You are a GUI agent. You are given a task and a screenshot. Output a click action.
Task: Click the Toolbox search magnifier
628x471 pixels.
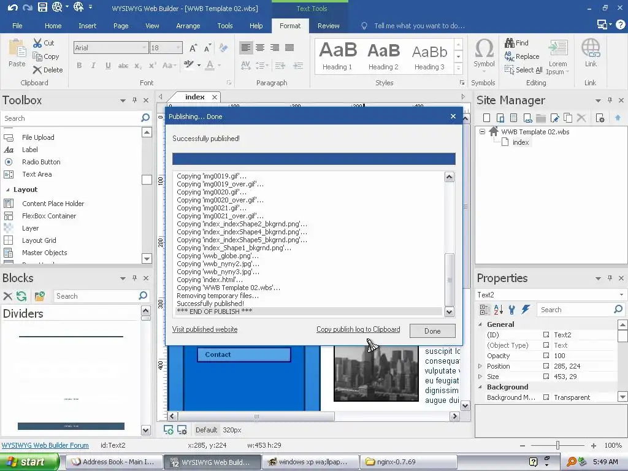(x=145, y=118)
